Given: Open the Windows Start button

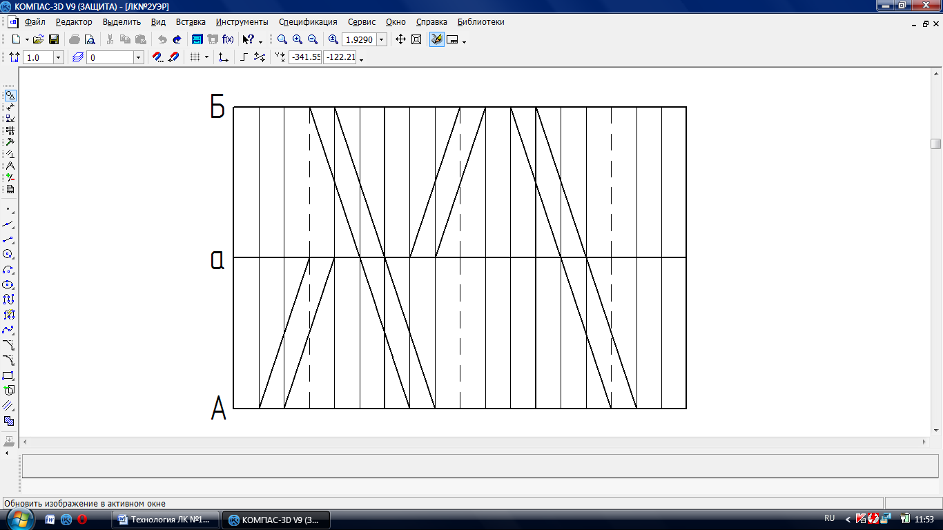Looking at the screenshot, I should click(x=21, y=519).
